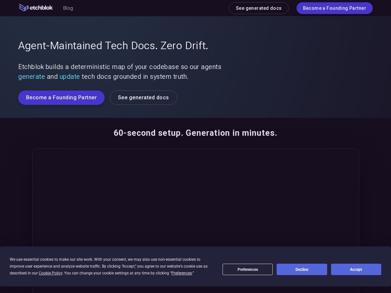Image resolution: width=391 pixels, height=293 pixels.
Task: Open the Blog page
Action: pos(68,8)
